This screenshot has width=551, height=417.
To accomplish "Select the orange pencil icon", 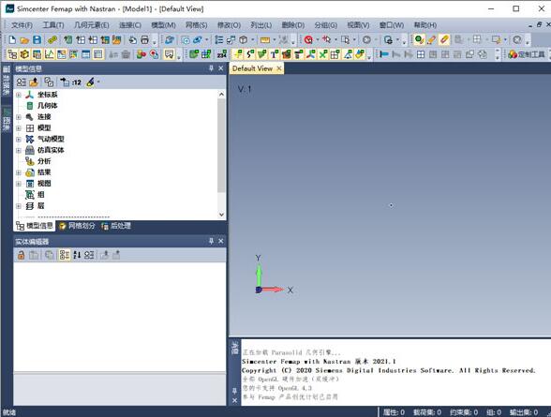I will tap(431, 39).
